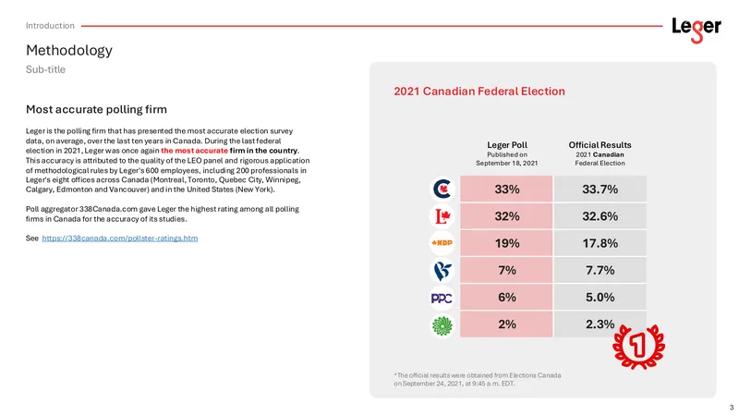Click the red number one laurel badge
This screenshot has height=416, width=739.
(638, 346)
